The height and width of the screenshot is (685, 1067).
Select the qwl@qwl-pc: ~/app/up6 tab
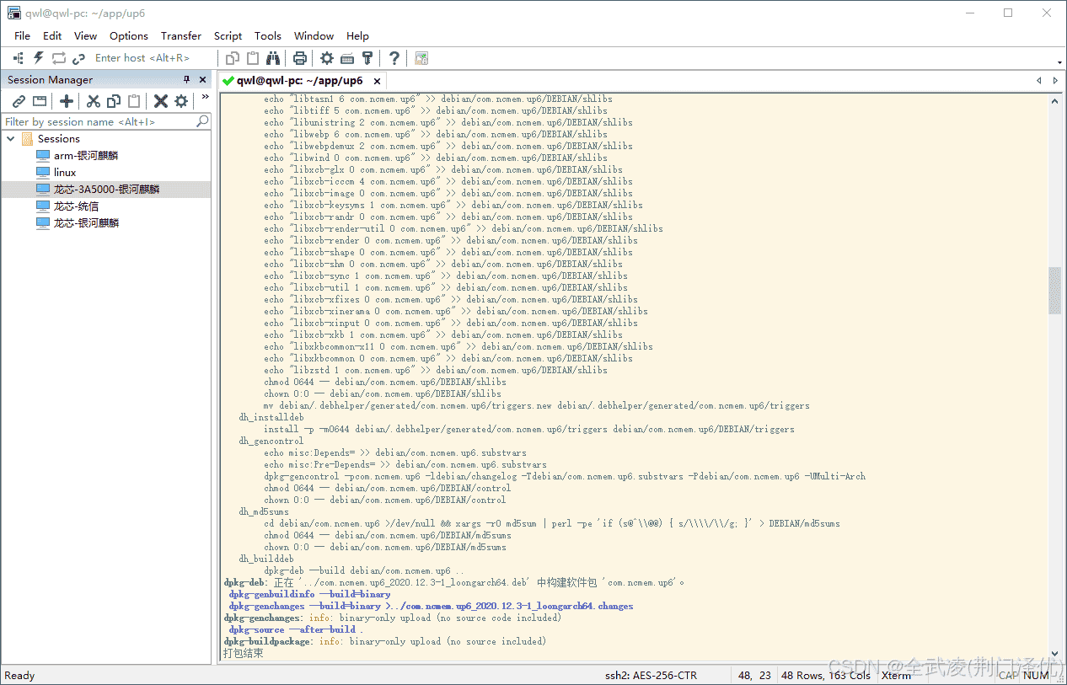[299, 81]
